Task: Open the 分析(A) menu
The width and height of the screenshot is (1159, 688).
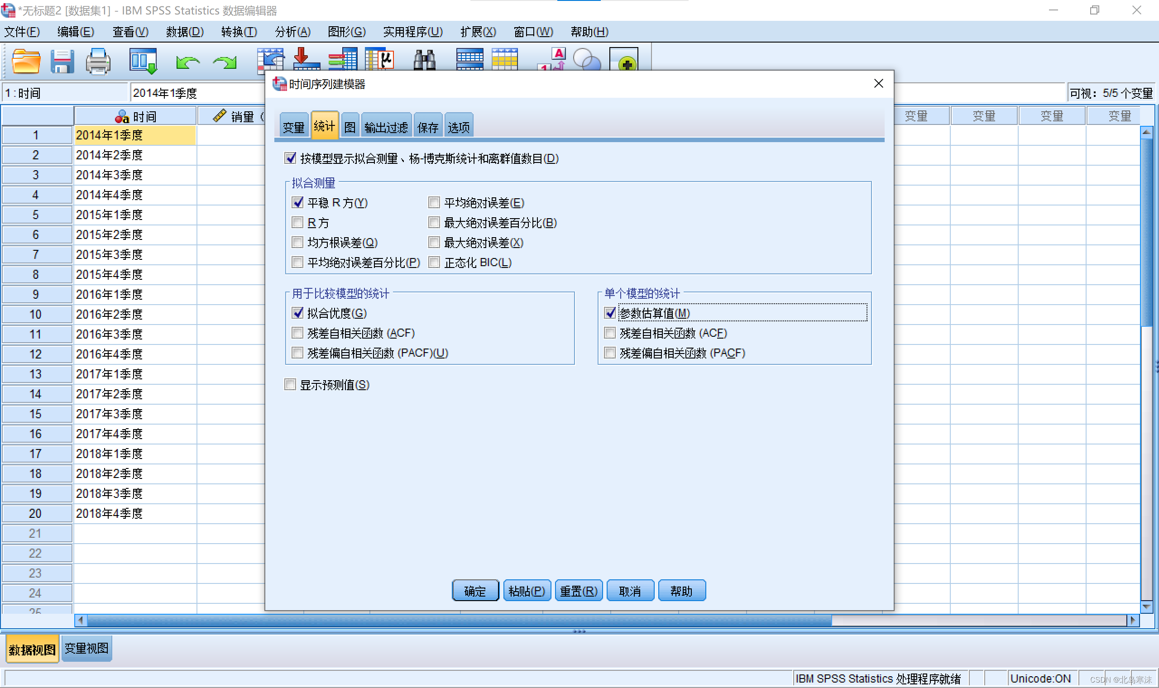Action: tap(292, 32)
